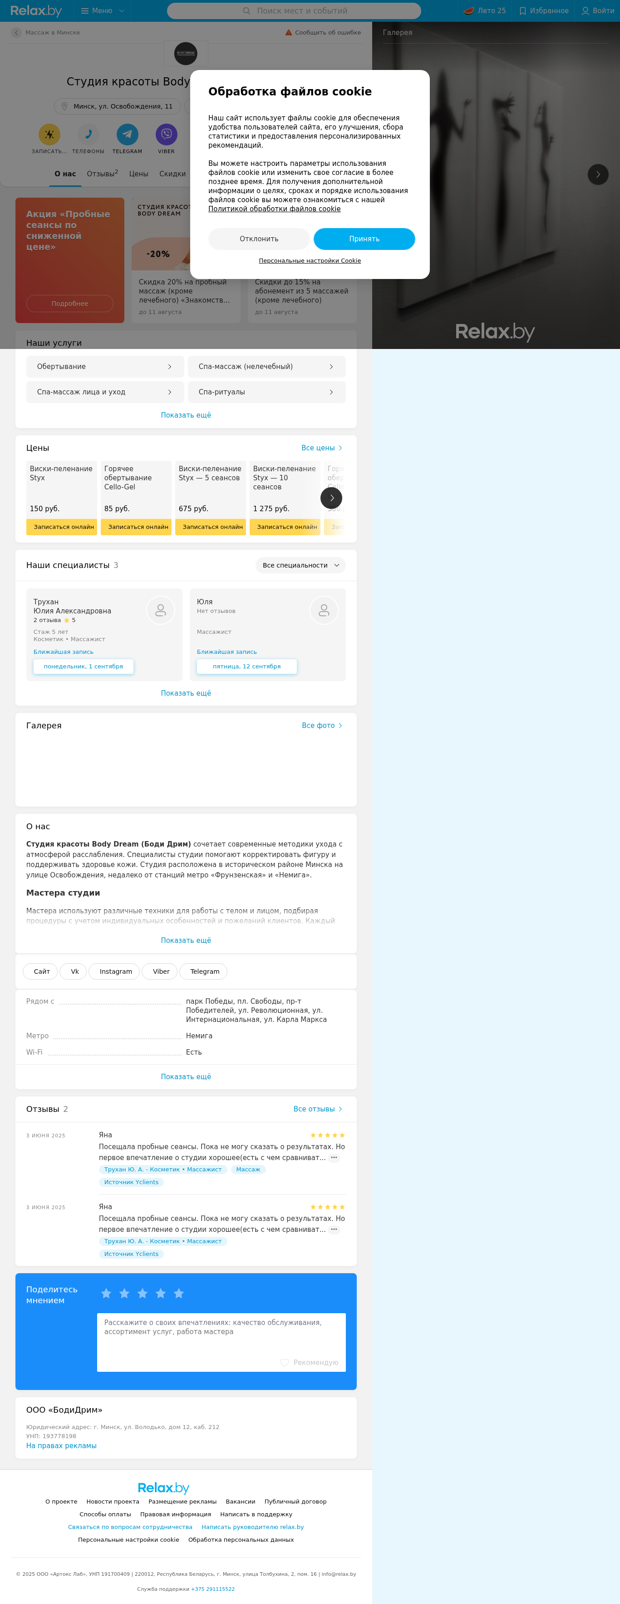Switch to the О нас tab
The height and width of the screenshot is (1604, 620).
tap(65, 174)
